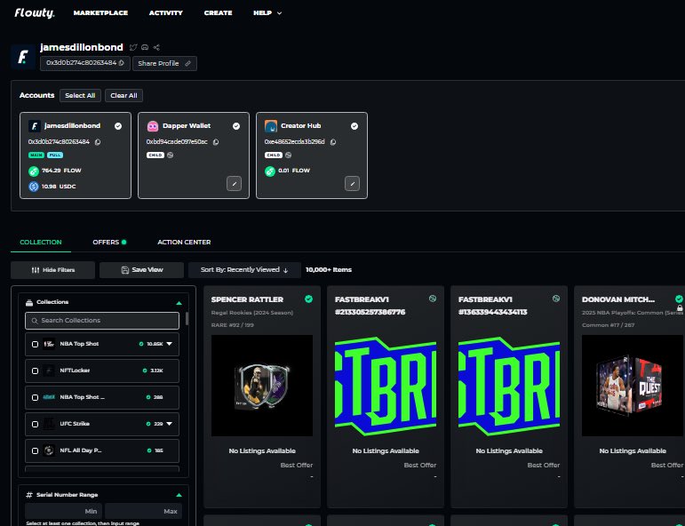Go to MARKETPLACE
The width and height of the screenshot is (685, 526).
[x=100, y=13]
